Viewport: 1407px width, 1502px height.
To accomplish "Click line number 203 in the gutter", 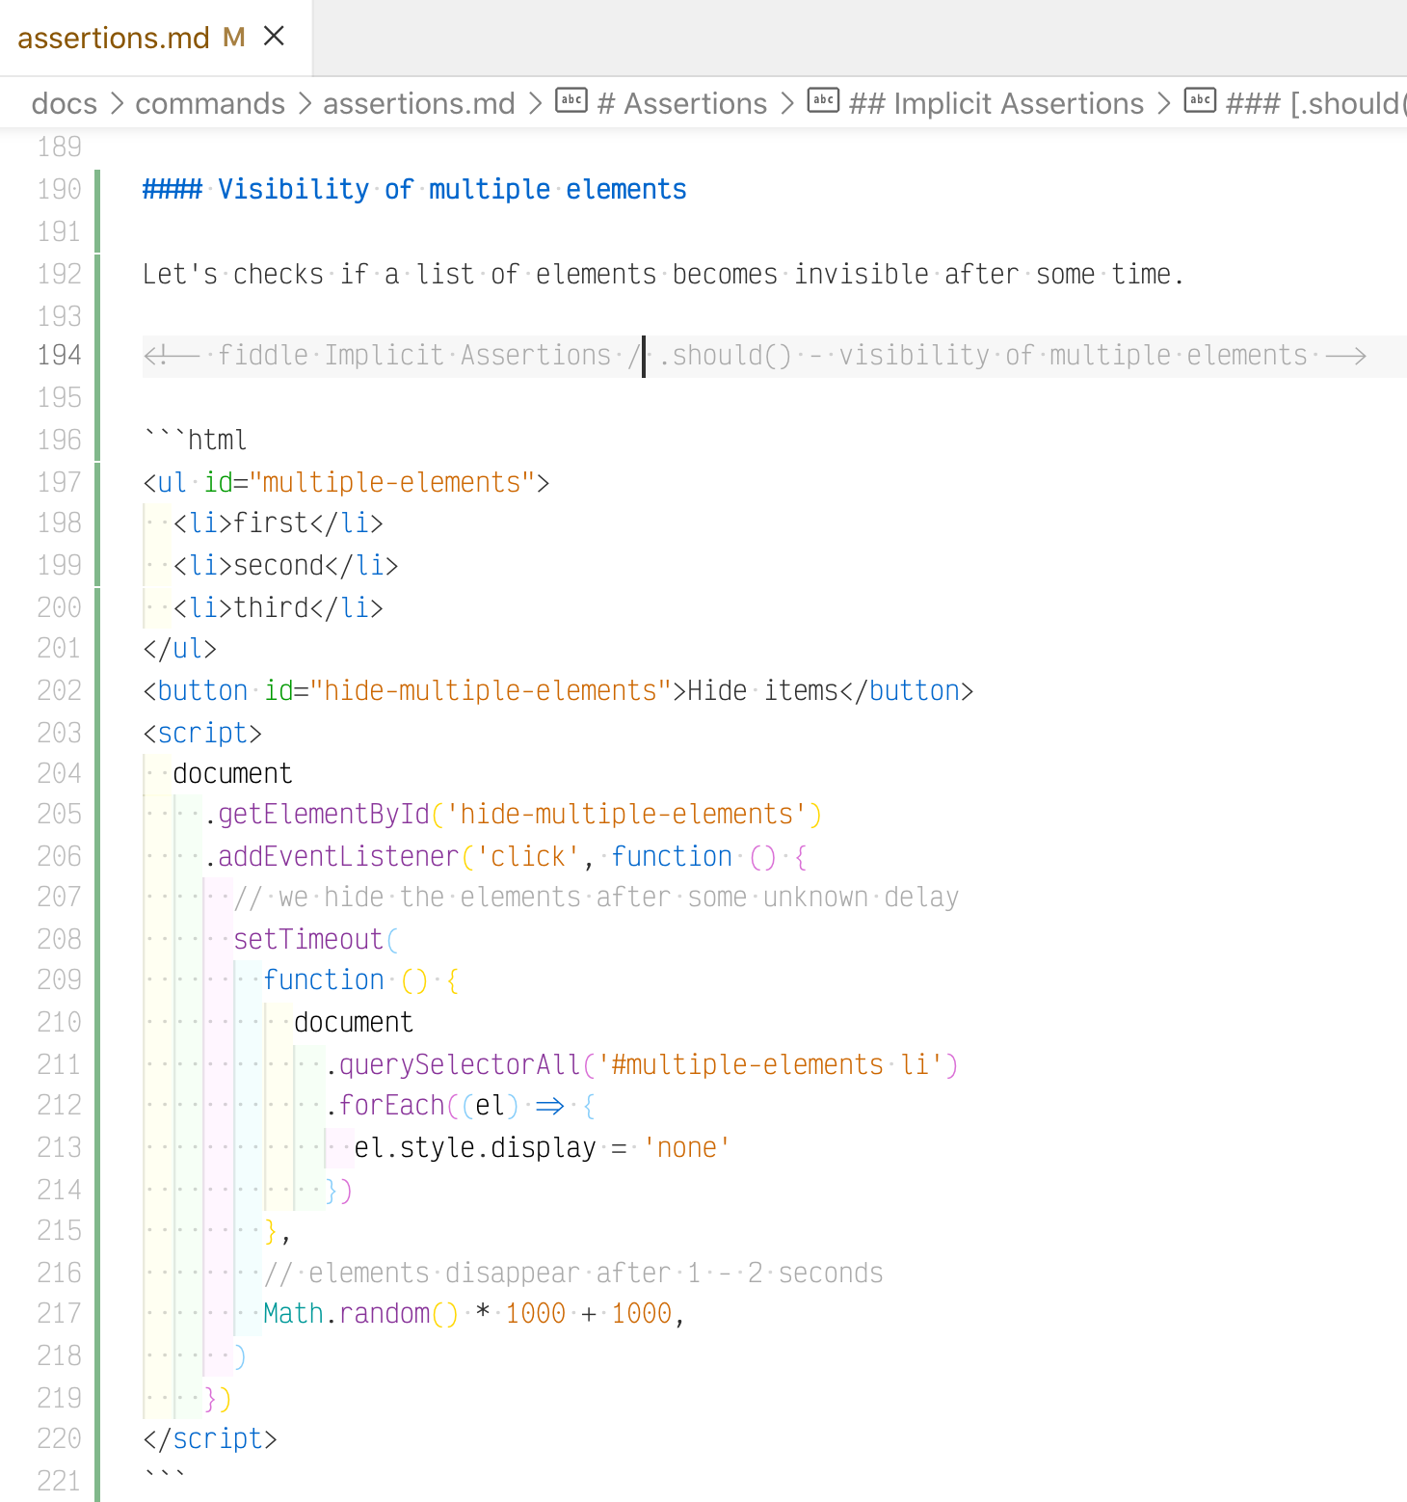I will [x=60, y=733].
